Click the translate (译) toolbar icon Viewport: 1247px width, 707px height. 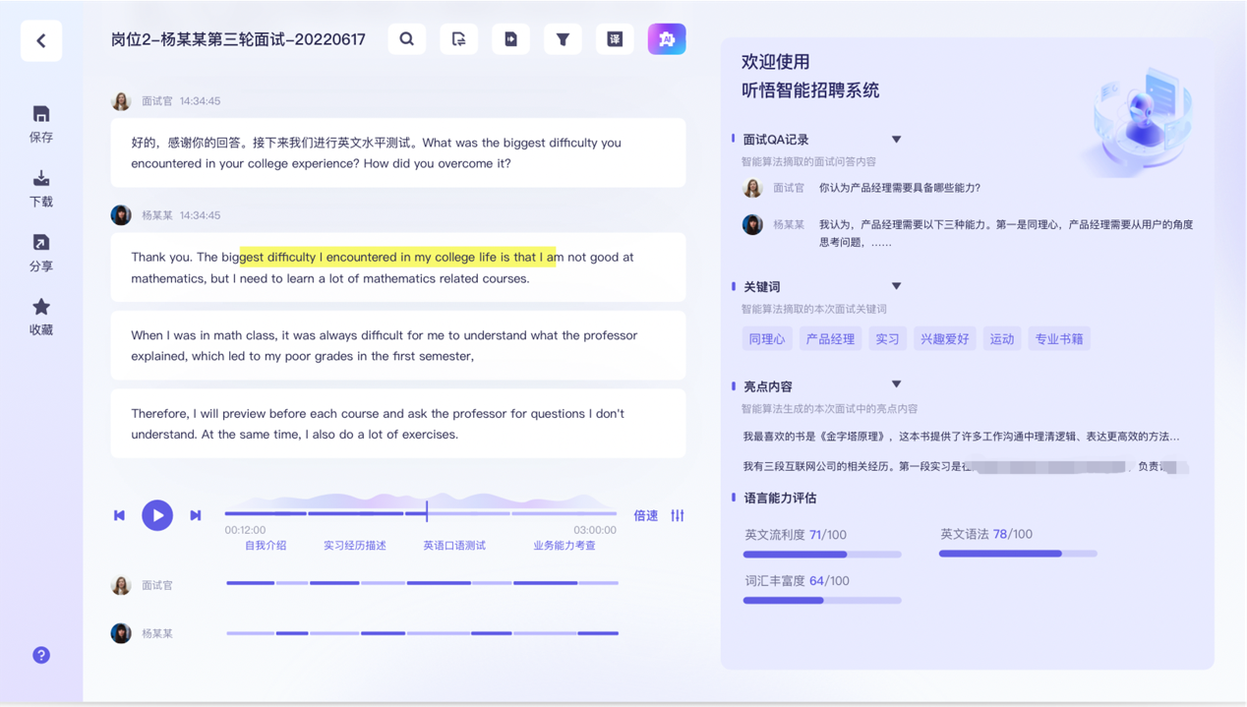pos(615,39)
